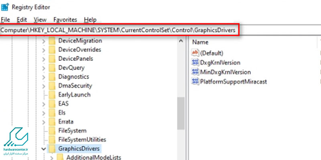Select the Els key label

coord(62,113)
